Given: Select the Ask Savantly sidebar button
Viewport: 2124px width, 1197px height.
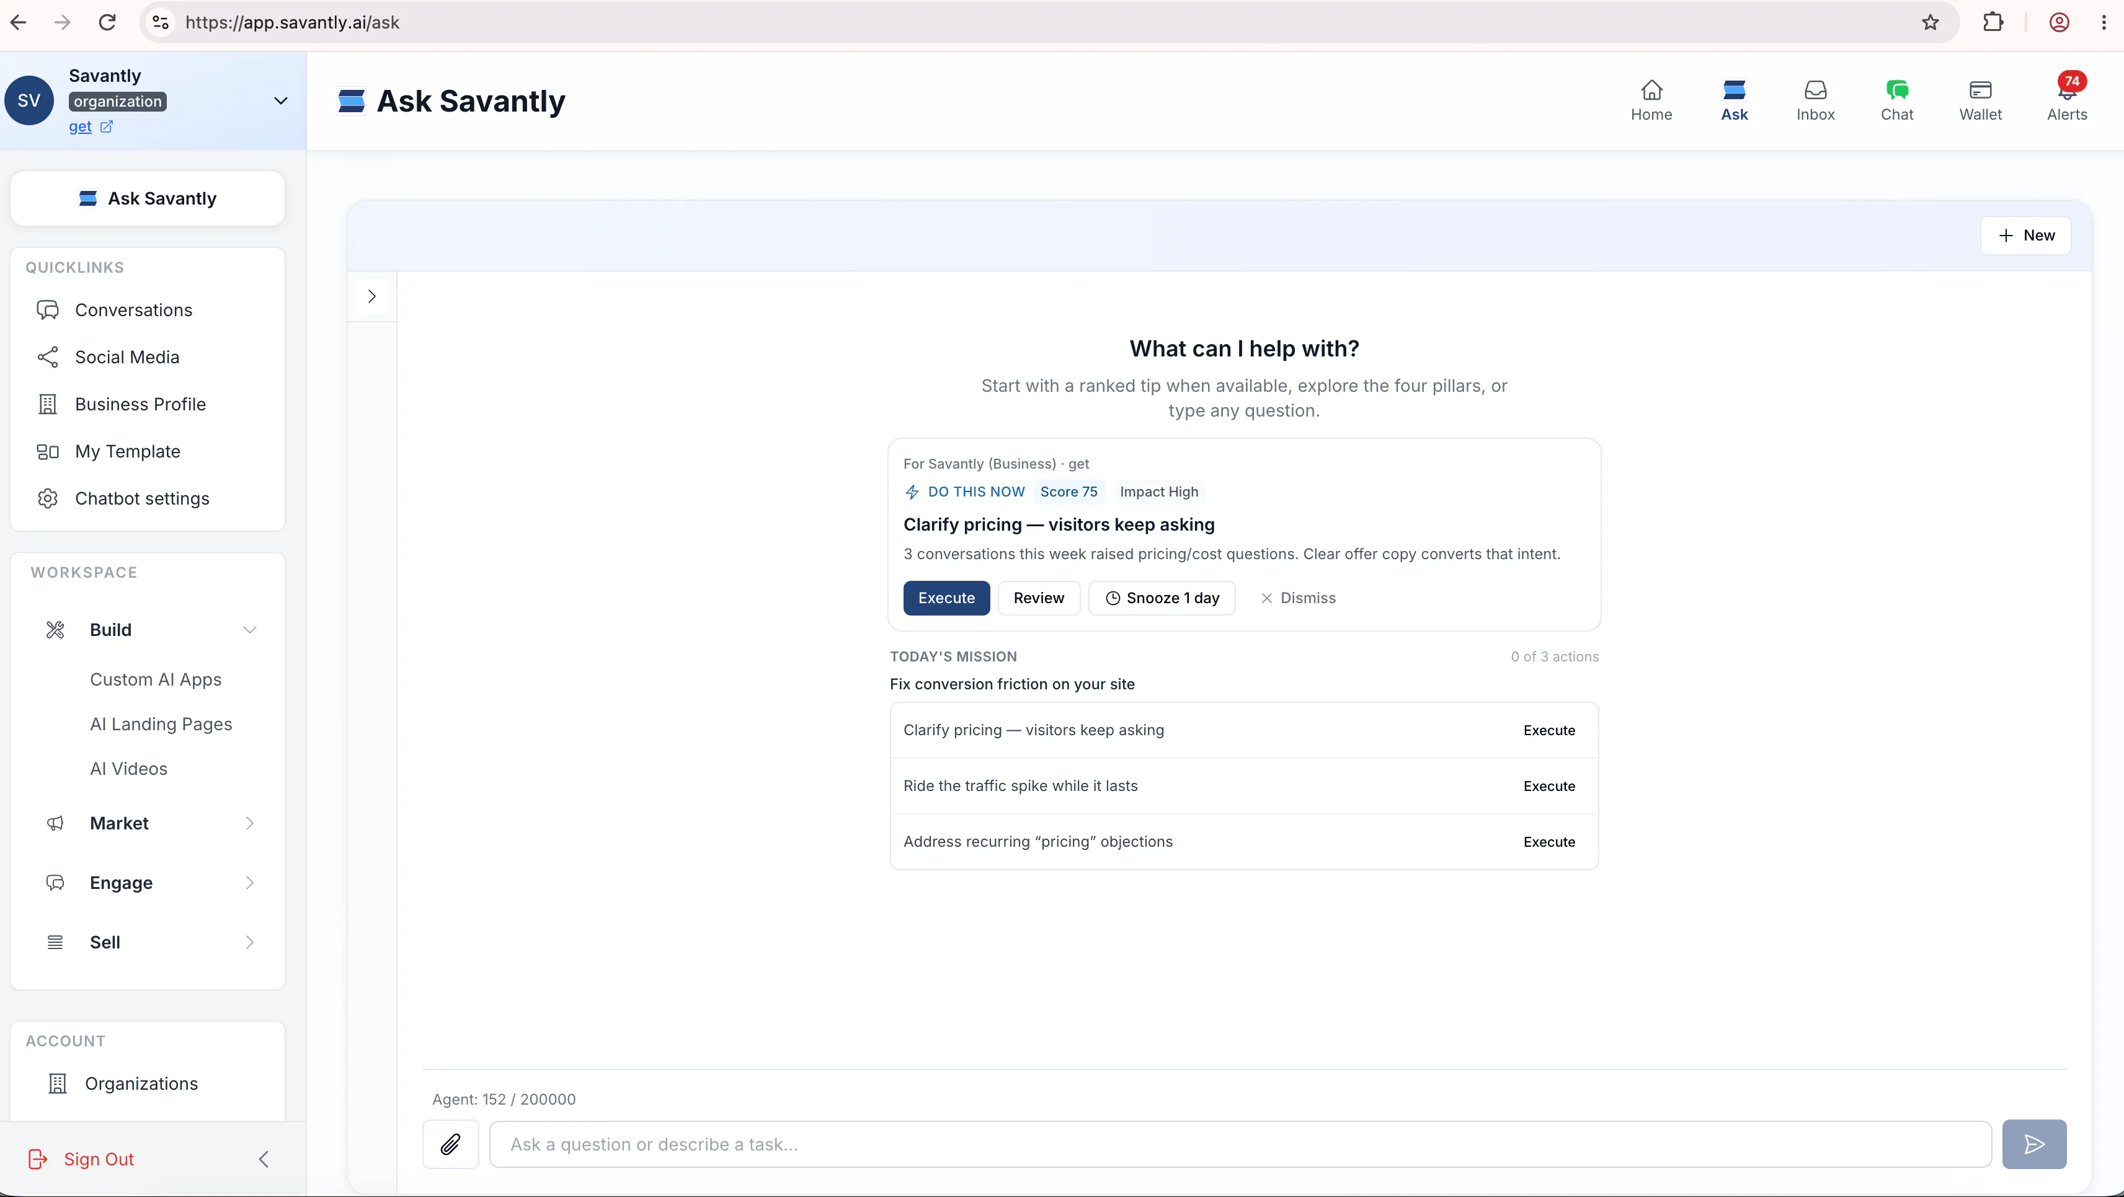Looking at the screenshot, I should point(148,199).
